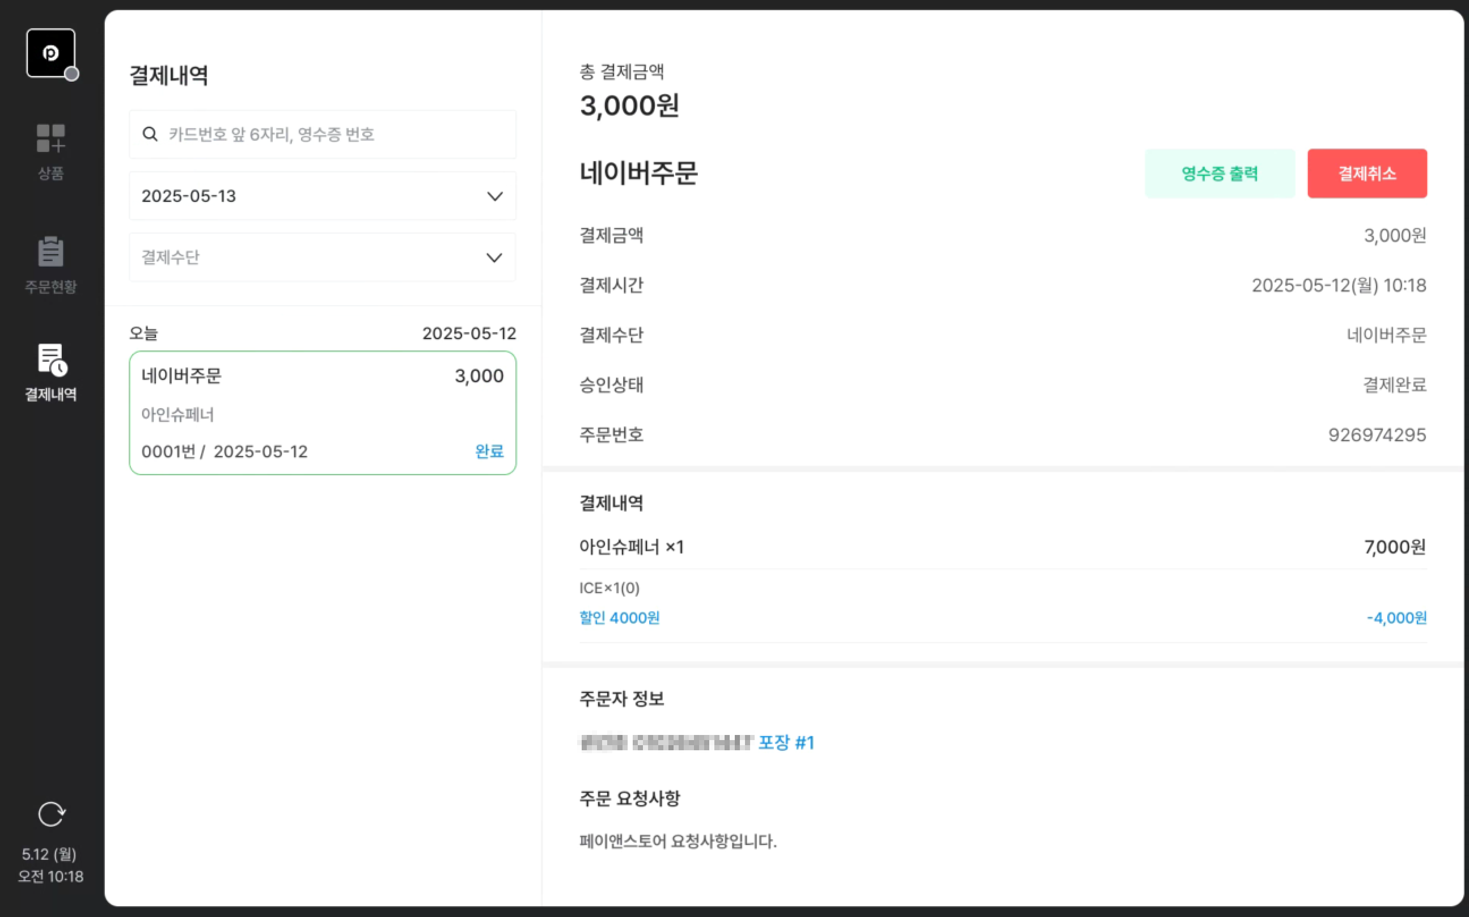
Task: Click the store logo icon at top left
Action: tap(51, 53)
